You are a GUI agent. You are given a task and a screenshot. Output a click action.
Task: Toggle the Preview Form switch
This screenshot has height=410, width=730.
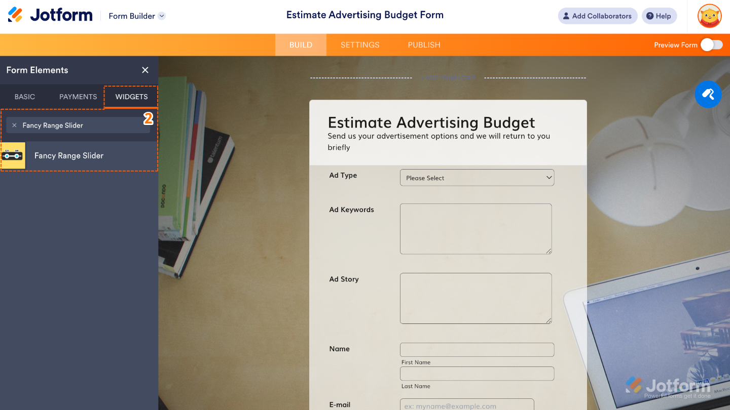tap(711, 45)
